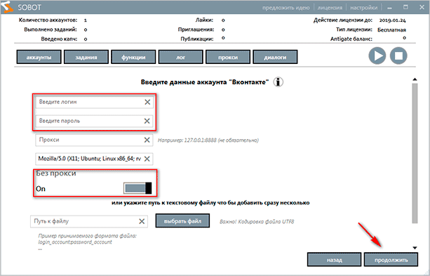Open лицензия from the title bar
The image size is (430, 276).
(330, 8)
